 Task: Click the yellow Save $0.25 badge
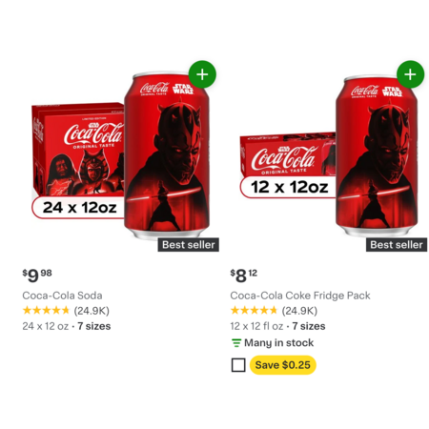283,365
